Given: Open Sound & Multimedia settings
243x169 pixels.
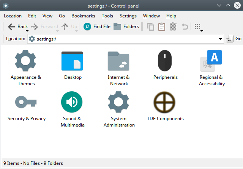Looking at the screenshot, I should tap(72, 102).
